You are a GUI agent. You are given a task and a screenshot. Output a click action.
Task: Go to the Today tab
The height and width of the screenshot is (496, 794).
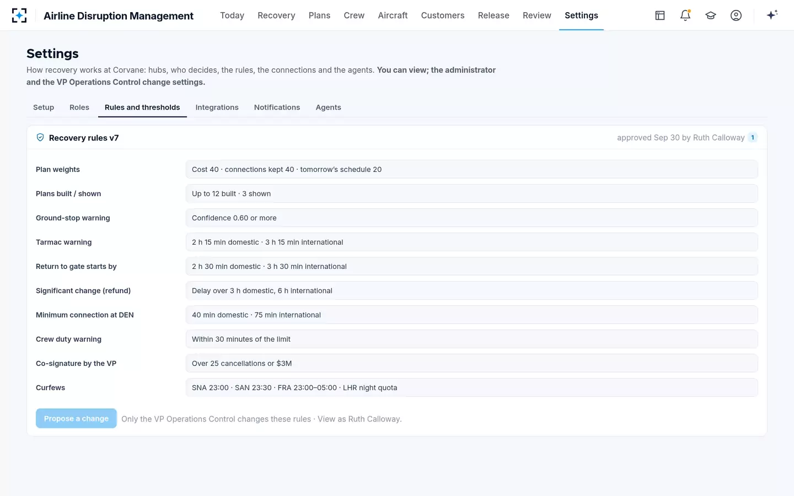pos(232,15)
